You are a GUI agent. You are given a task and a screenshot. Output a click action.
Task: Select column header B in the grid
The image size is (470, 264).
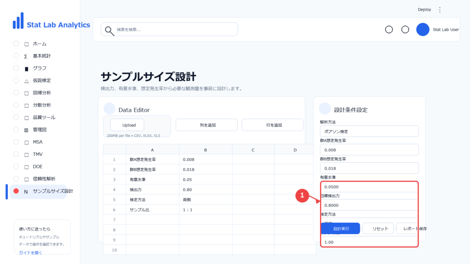point(206,150)
